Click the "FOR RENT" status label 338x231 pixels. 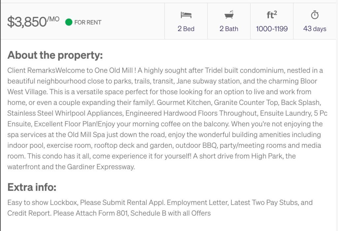(x=88, y=22)
